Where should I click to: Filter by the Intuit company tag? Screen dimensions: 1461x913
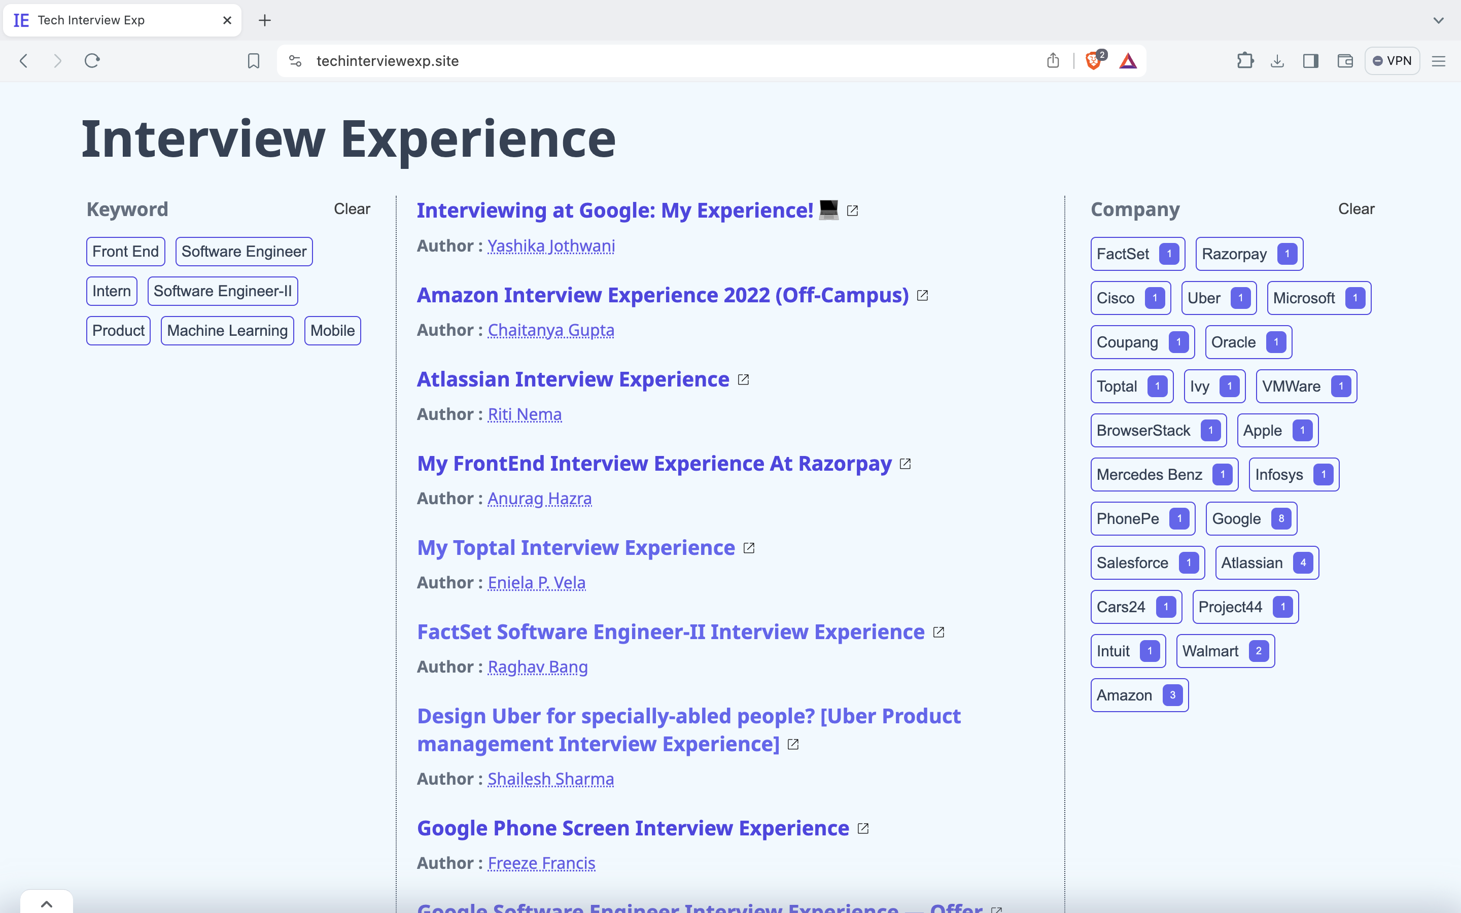click(1128, 651)
